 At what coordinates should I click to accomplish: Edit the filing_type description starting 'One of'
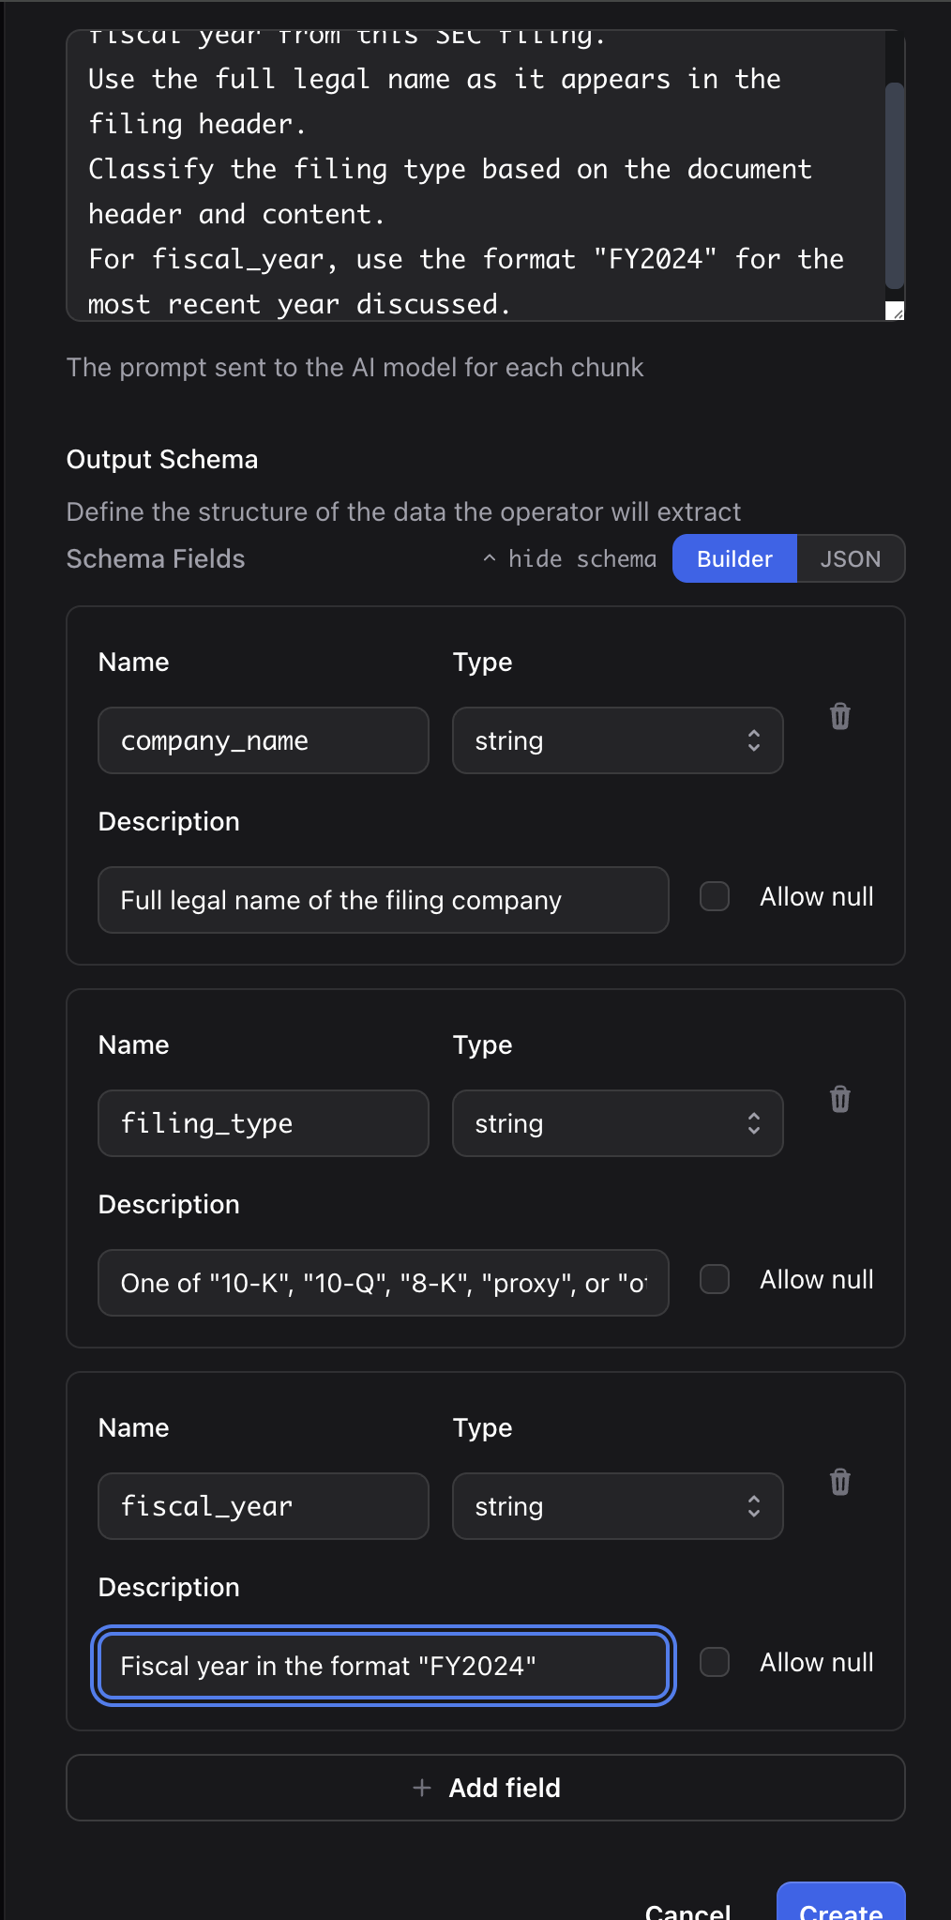point(384,1283)
